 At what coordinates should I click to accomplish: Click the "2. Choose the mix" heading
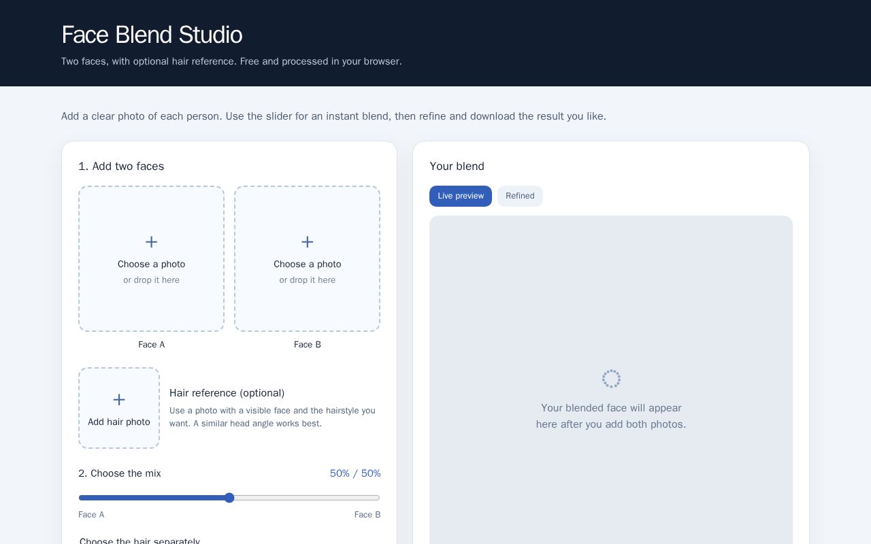click(120, 473)
